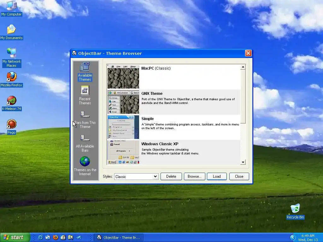The width and height of the screenshot is (323, 242).
Task: Close Theme Browser with title bar X
Action: [248, 53]
